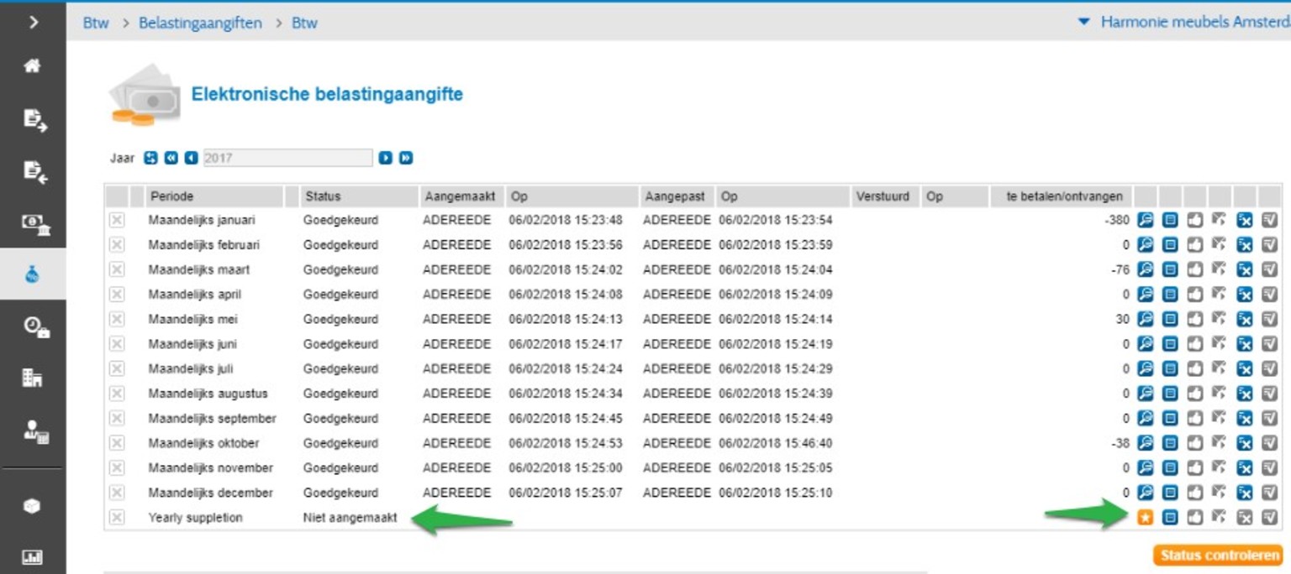This screenshot has height=574, width=1291.
Task: Click the Periode column header
Action: [171, 196]
